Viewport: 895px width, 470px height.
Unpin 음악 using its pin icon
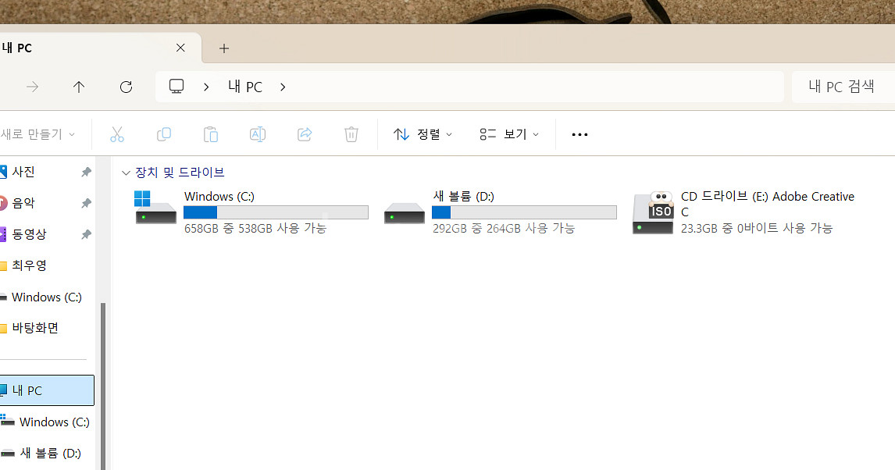86,203
